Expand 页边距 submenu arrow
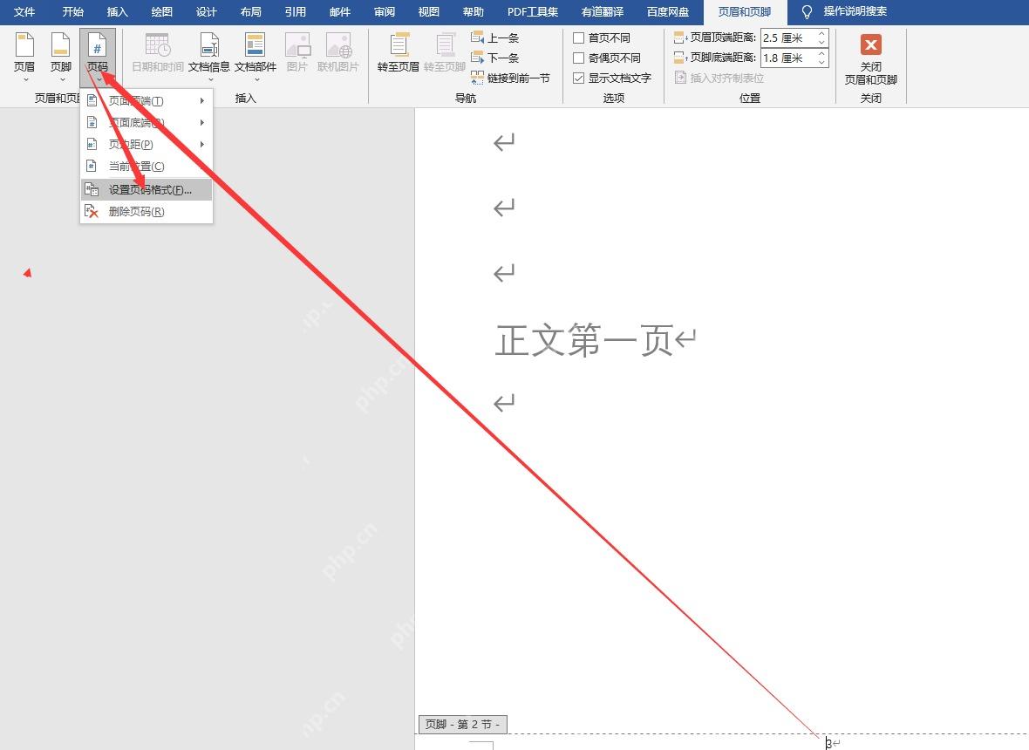1029x750 pixels. pyautogui.click(x=202, y=144)
